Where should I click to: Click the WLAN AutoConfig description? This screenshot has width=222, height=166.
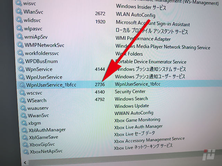click(x=136, y=15)
